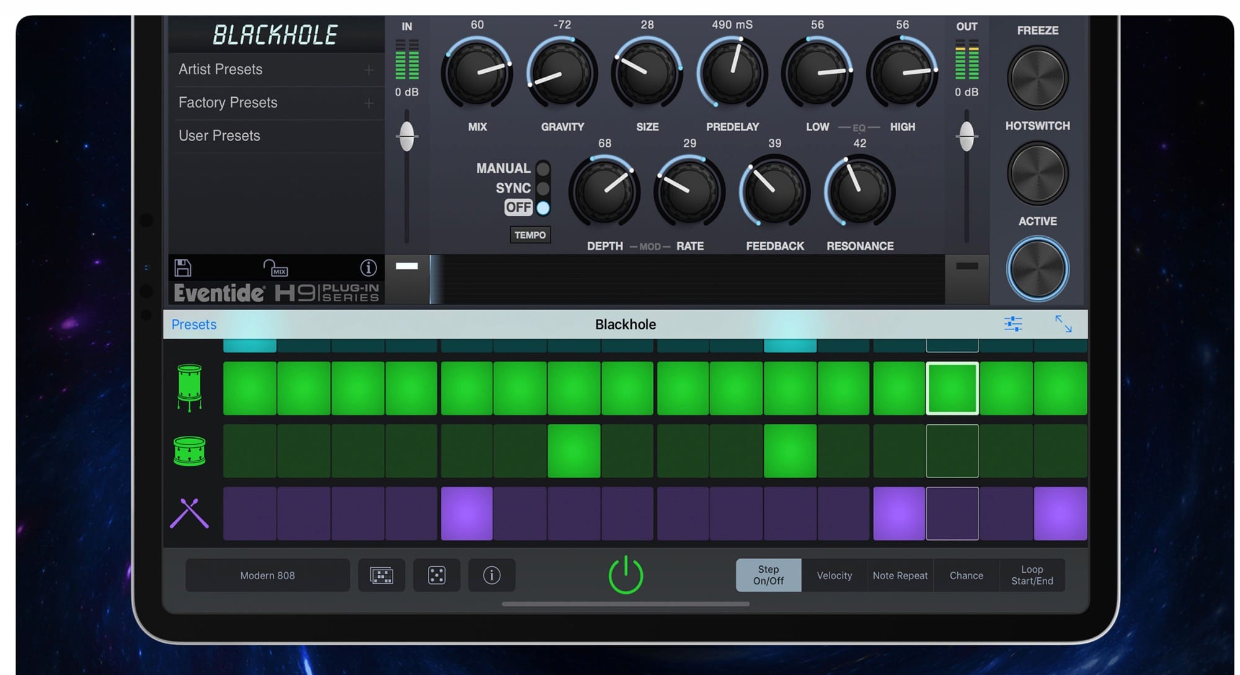Select the Manual tempo mode
Image resolution: width=1240 pixels, height=675 pixels.
[542, 168]
